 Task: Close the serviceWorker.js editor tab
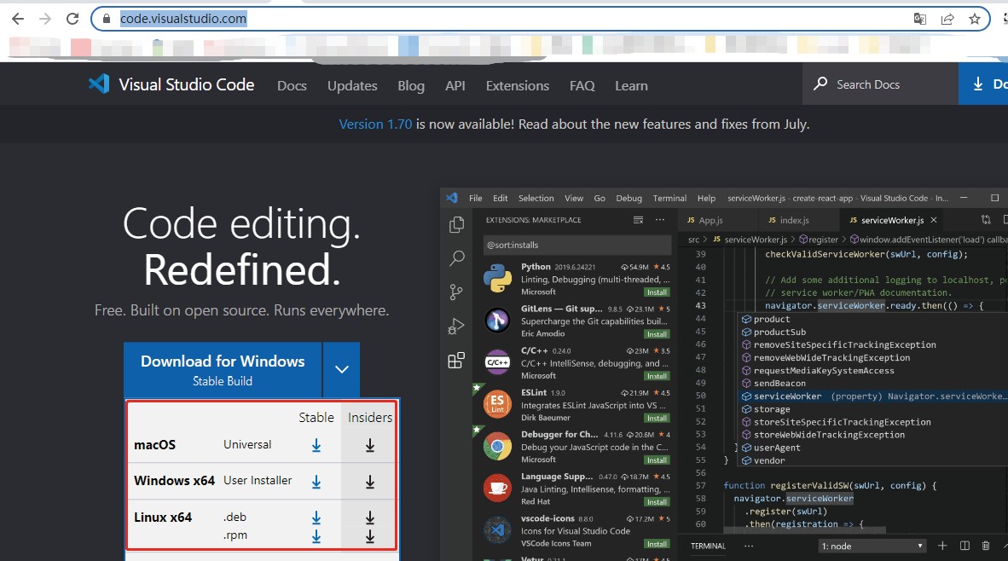(934, 220)
